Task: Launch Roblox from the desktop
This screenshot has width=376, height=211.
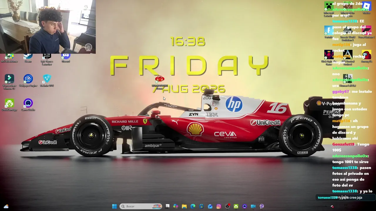Action: 366,8
